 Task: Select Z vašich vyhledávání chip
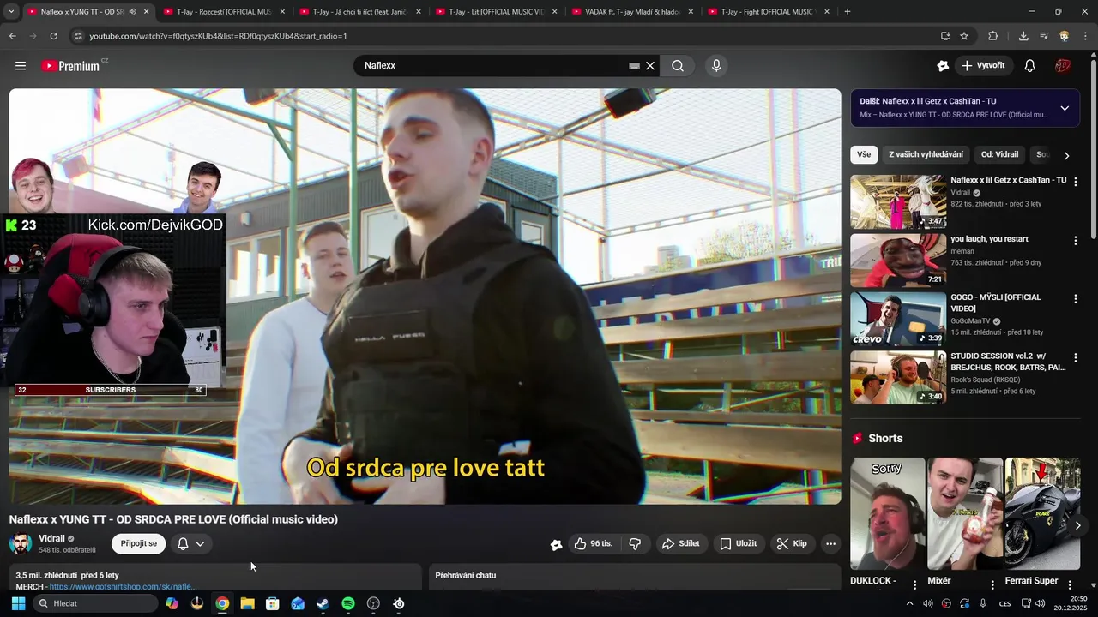(926, 155)
